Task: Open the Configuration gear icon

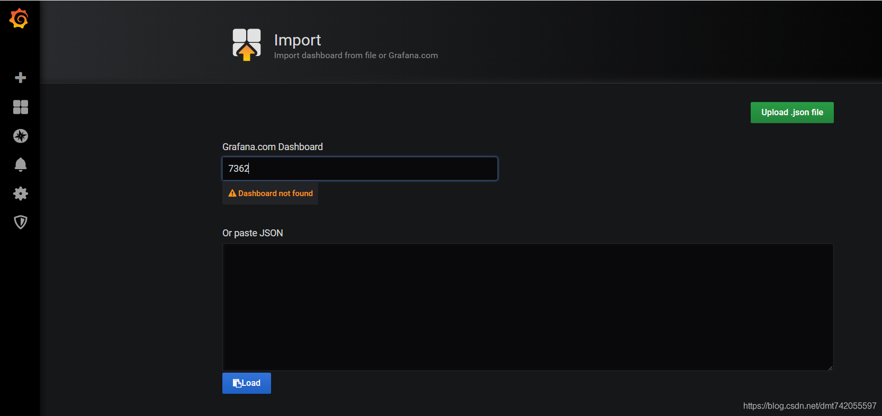Action: coord(21,193)
